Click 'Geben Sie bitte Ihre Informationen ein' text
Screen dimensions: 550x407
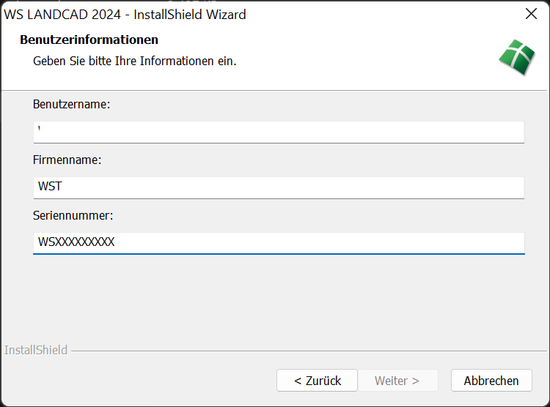coord(135,61)
